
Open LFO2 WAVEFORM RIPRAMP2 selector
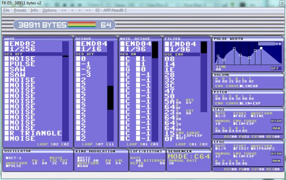point(263,148)
